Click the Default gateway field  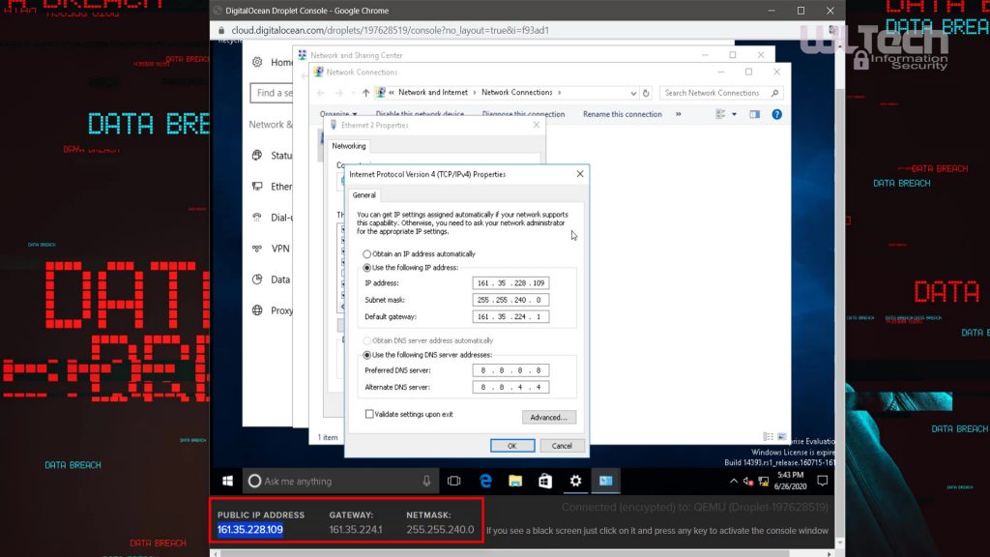click(510, 316)
